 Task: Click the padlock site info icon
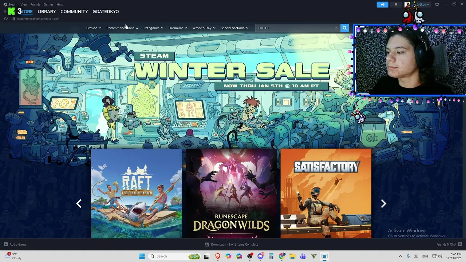click(13, 19)
